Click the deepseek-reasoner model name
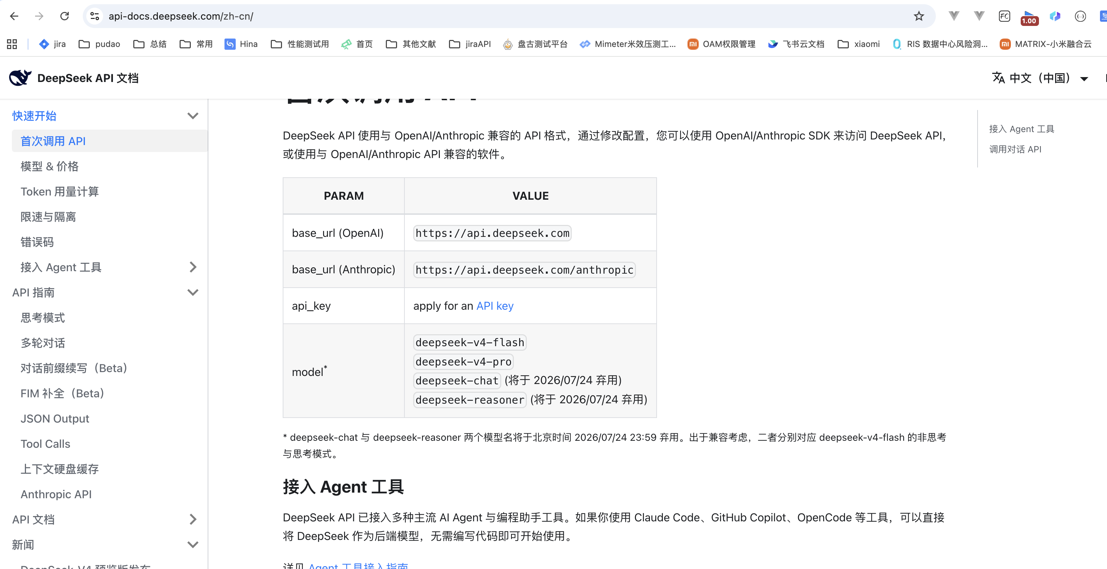 click(x=470, y=400)
